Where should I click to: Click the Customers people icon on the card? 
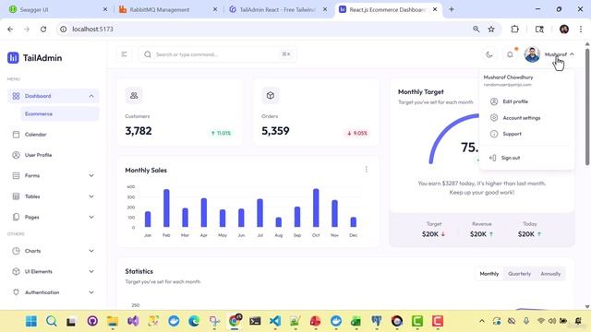click(134, 96)
